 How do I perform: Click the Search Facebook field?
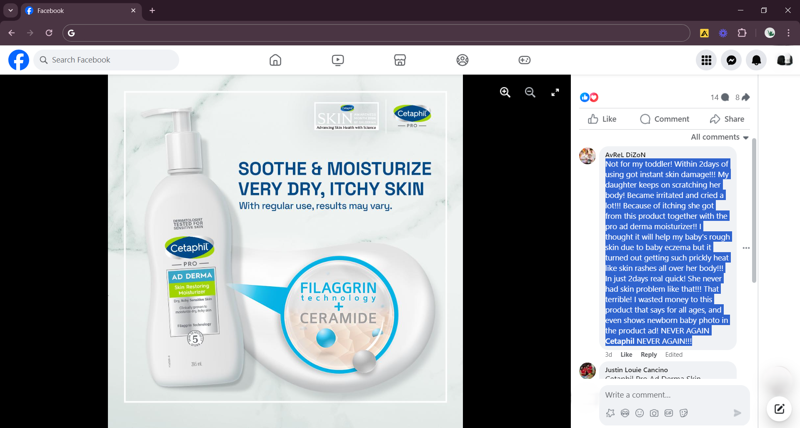(x=106, y=60)
